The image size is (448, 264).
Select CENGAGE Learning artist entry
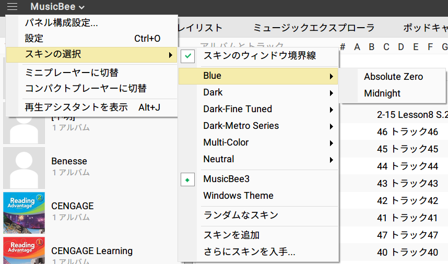(92, 251)
